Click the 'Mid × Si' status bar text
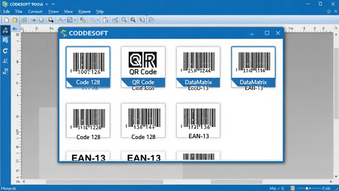The height and width of the screenshot is (191, 339). 277,188
